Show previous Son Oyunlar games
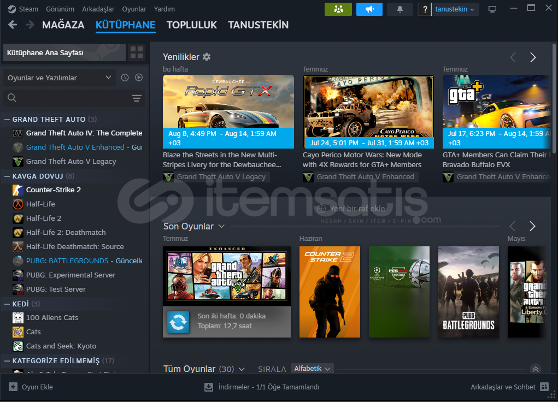The height and width of the screenshot is (402, 558). [x=513, y=226]
